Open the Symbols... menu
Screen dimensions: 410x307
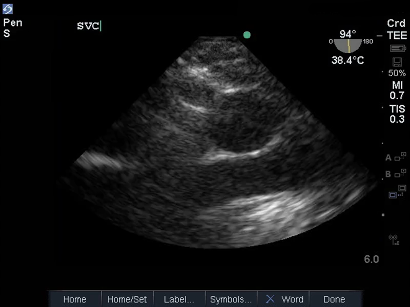231,299
